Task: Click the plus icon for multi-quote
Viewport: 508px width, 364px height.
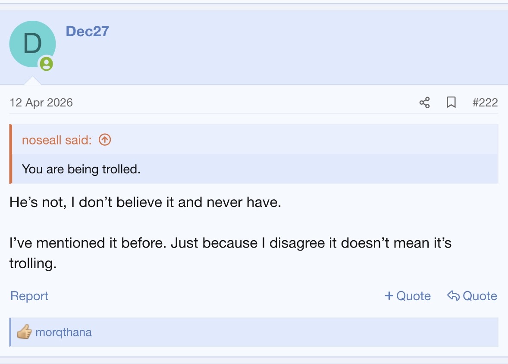Action: 389,295
